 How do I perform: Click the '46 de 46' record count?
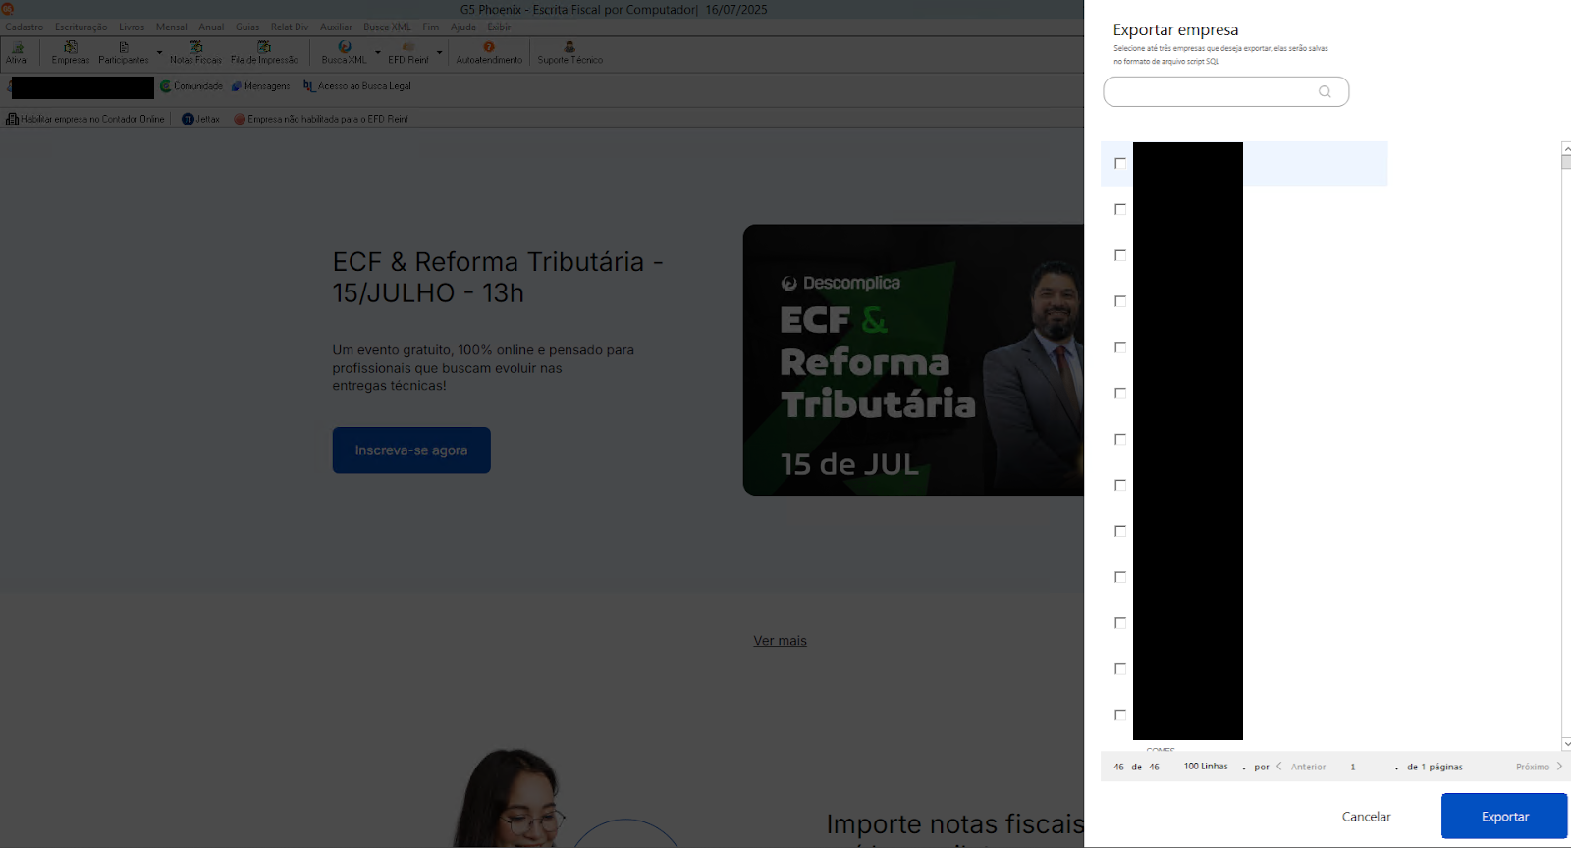[x=1136, y=767]
